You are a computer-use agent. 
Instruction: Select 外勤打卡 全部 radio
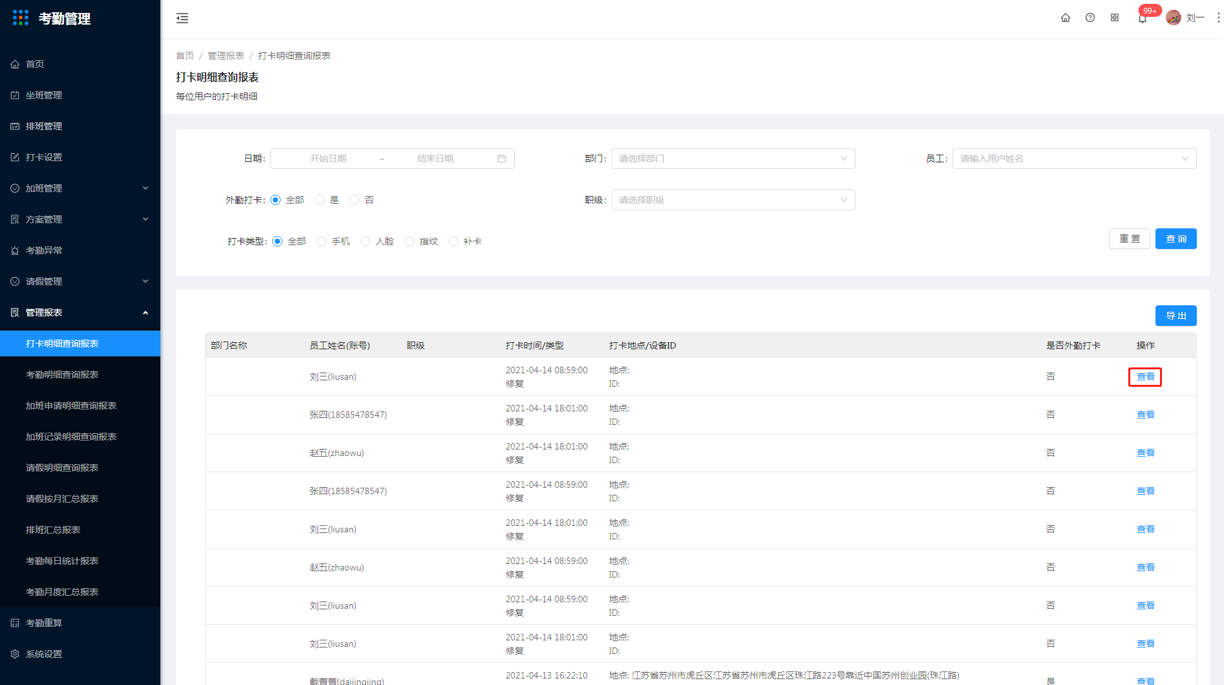[x=275, y=200]
